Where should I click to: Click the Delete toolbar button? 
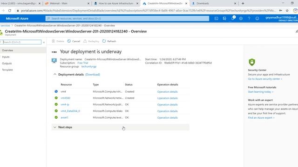click(58, 41)
